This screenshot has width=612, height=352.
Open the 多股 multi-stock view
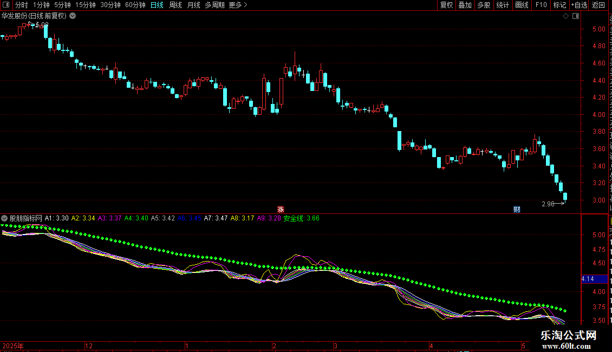pyautogui.click(x=484, y=5)
